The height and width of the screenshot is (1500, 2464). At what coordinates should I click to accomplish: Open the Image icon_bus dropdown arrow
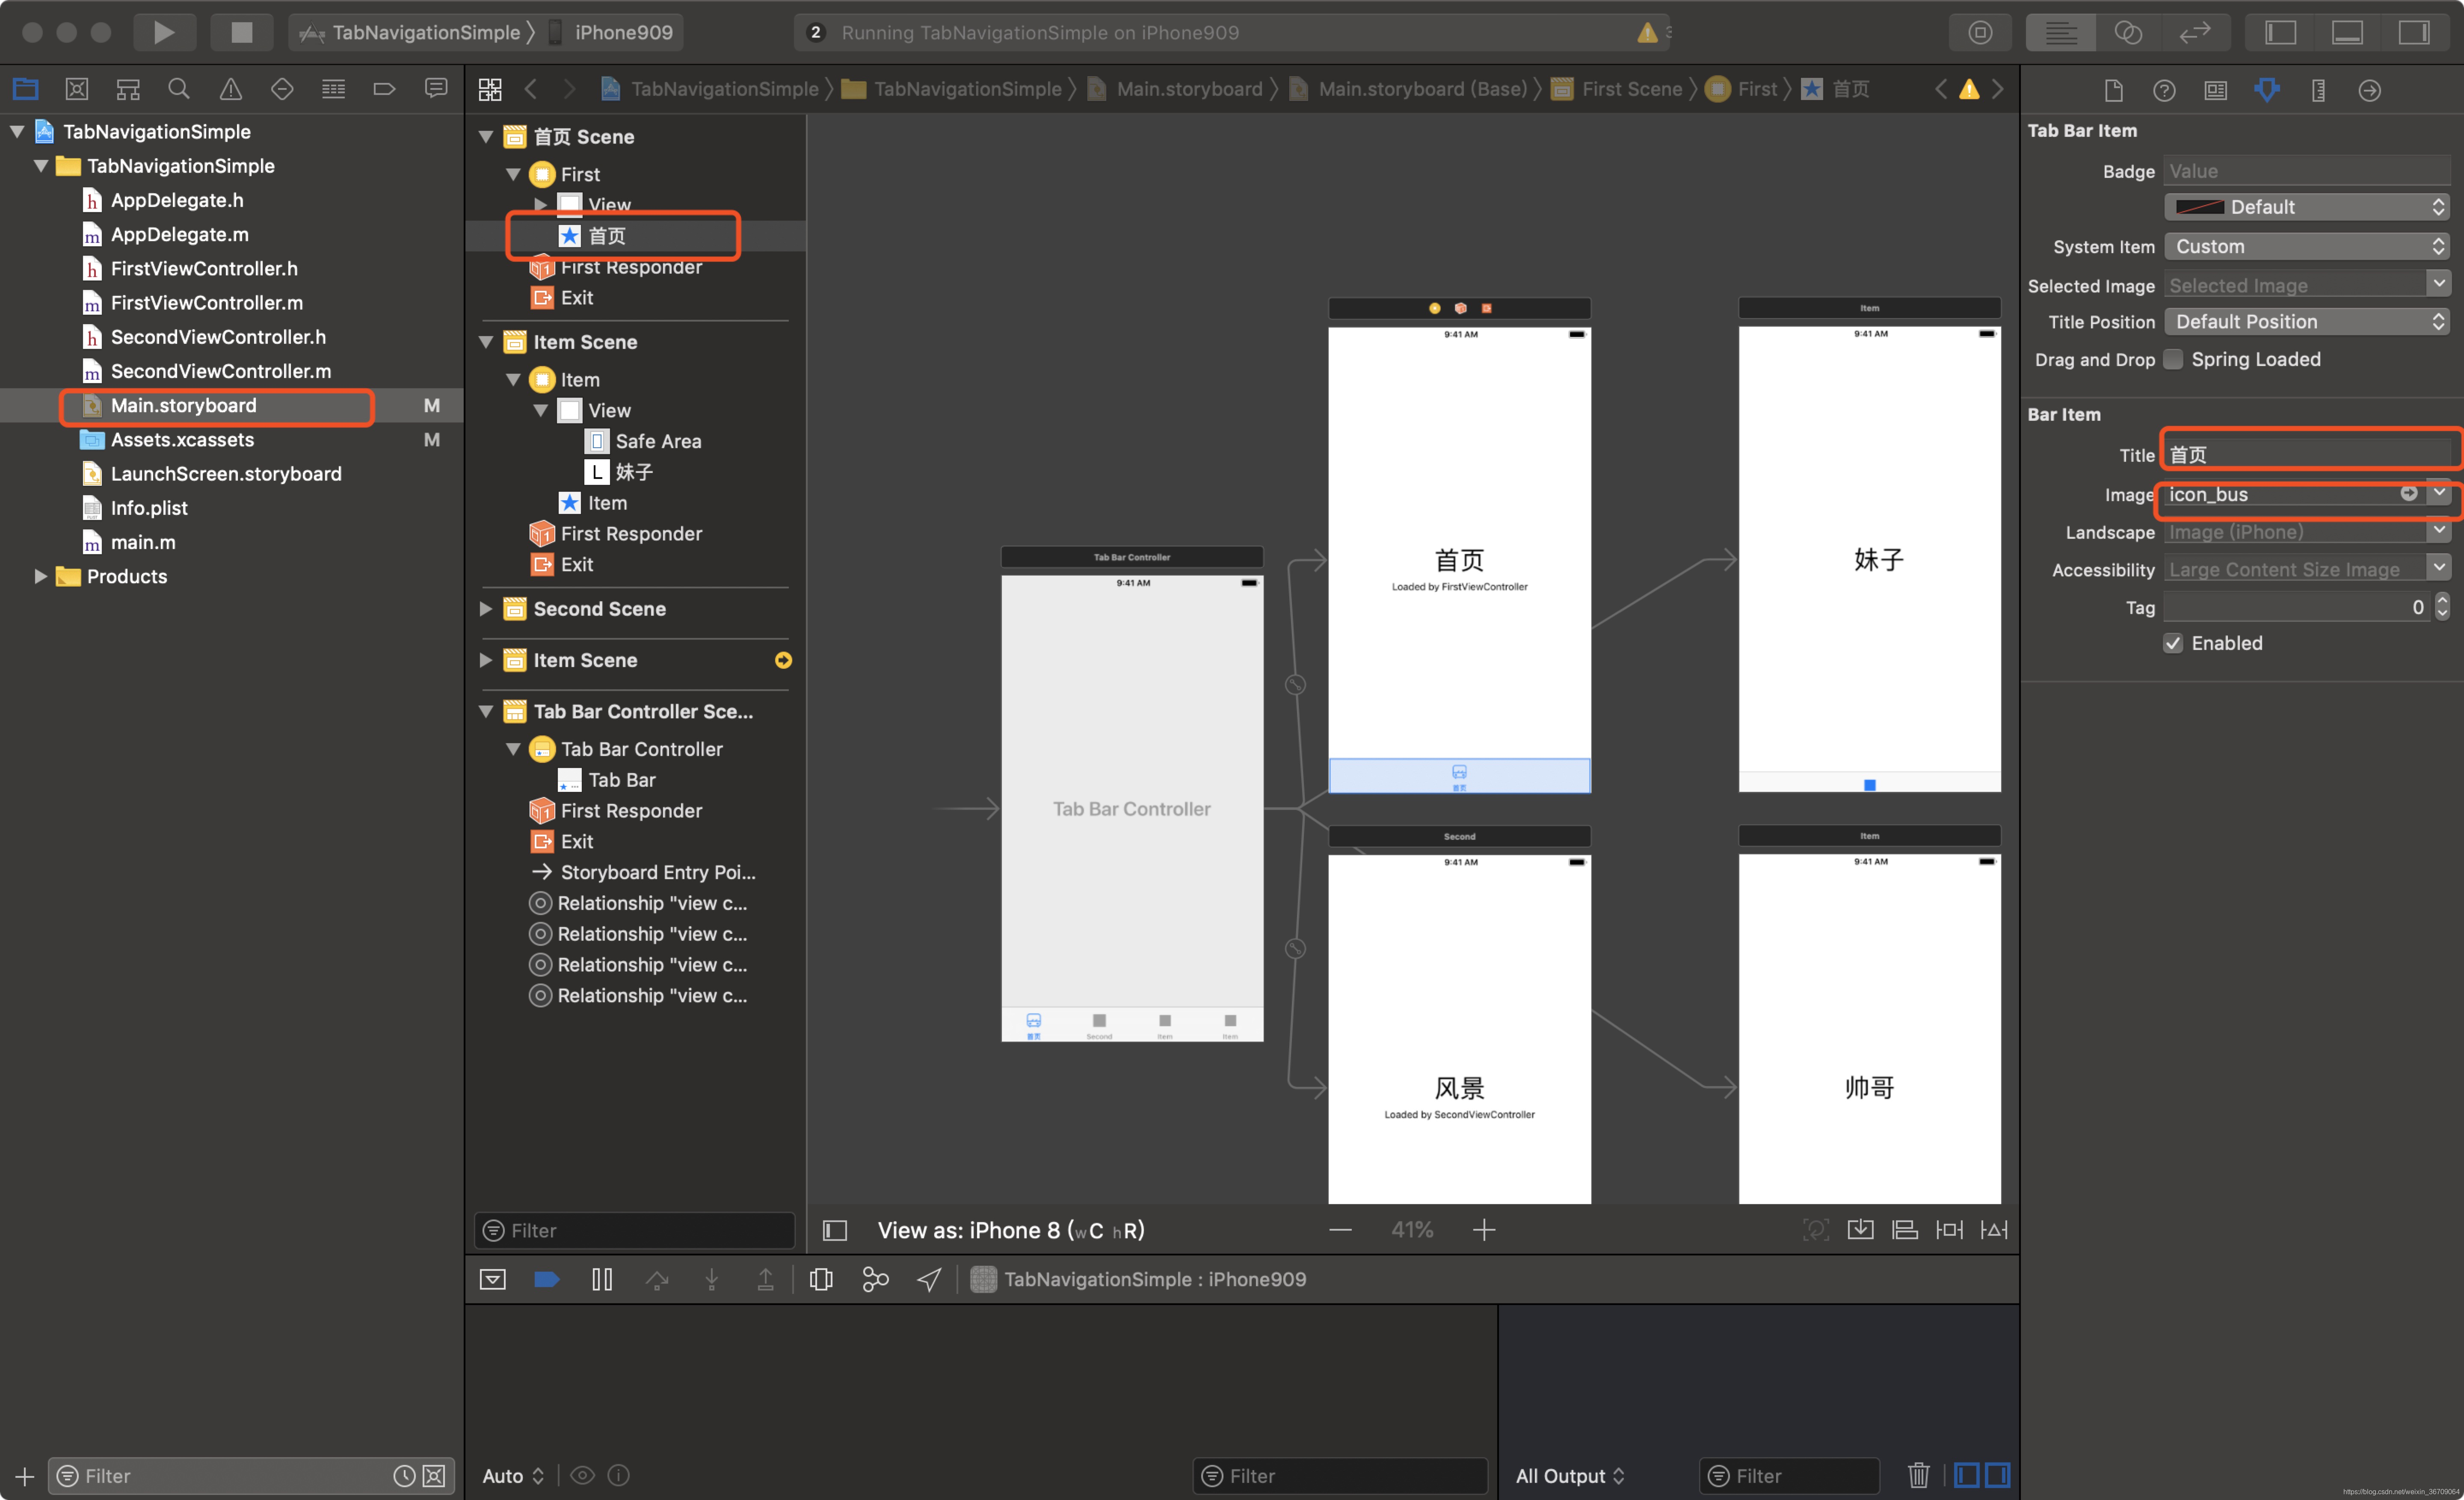[2439, 493]
